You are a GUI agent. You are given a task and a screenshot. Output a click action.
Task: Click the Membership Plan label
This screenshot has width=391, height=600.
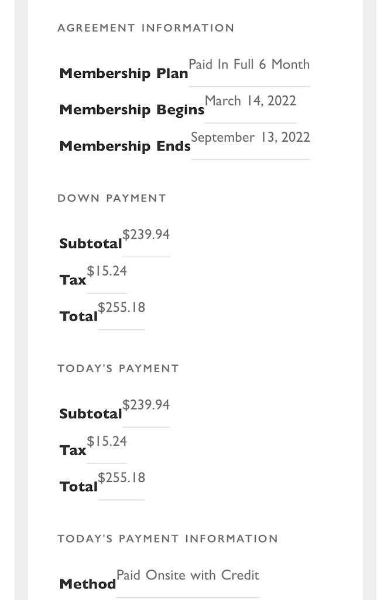(x=124, y=74)
